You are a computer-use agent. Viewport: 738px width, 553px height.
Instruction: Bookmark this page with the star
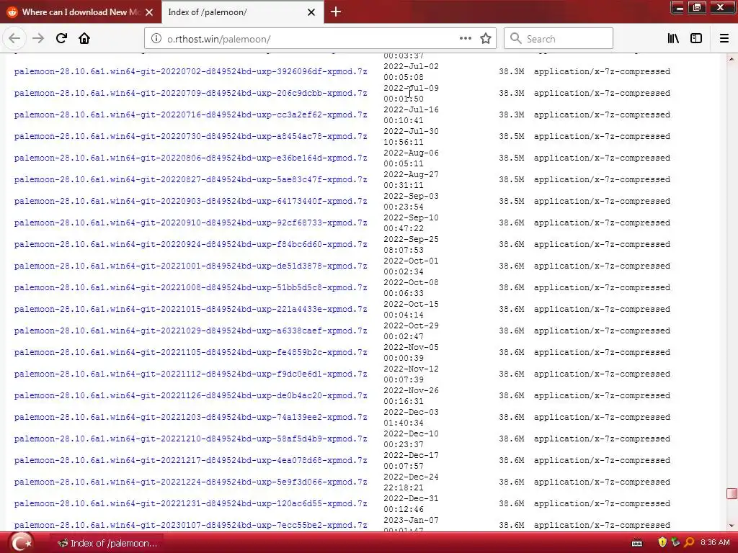pyautogui.click(x=486, y=39)
